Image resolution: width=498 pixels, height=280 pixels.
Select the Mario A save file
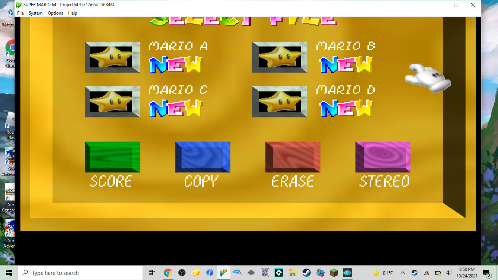(113, 57)
